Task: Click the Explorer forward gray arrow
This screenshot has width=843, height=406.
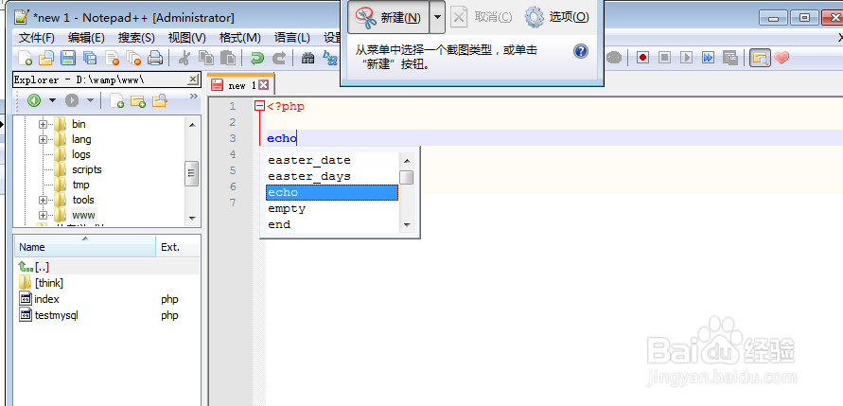Action: (72, 100)
